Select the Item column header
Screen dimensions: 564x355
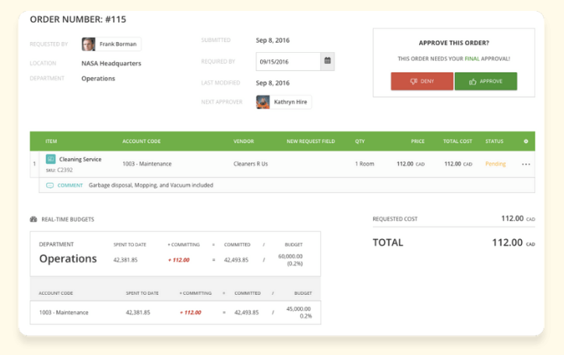tap(51, 142)
